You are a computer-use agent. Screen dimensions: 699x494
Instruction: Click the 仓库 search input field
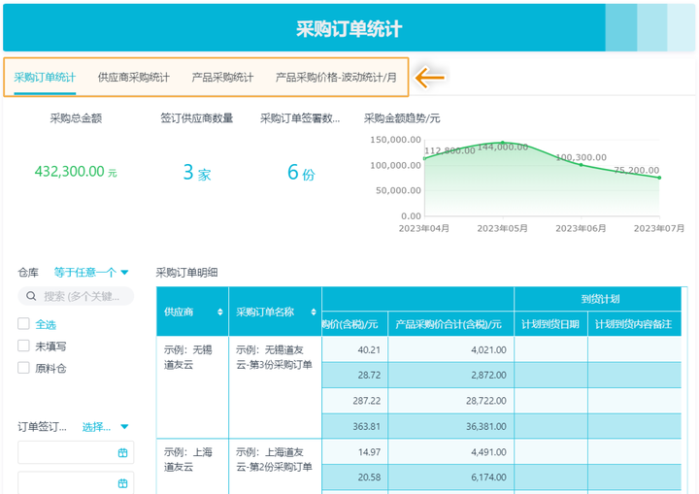pyautogui.click(x=83, y=297)
